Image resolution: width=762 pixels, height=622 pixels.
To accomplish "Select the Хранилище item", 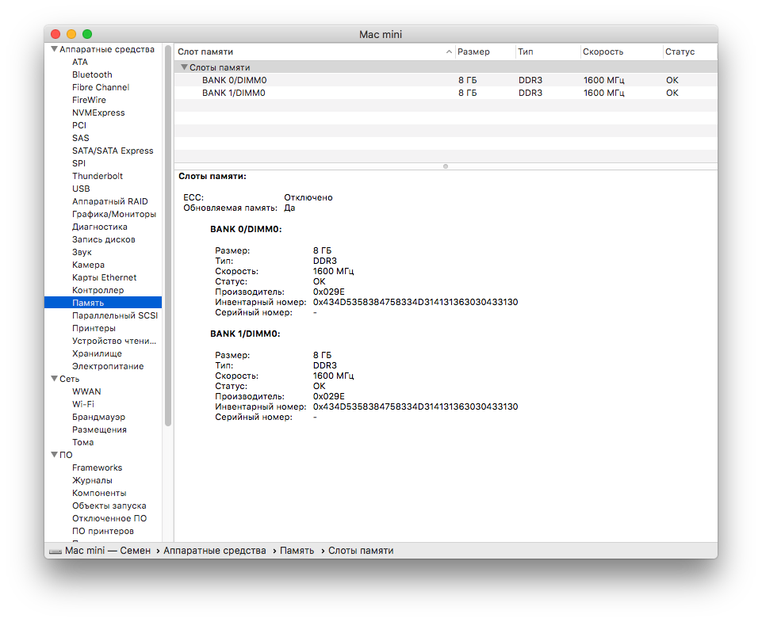I will click(x=97, y=353).
